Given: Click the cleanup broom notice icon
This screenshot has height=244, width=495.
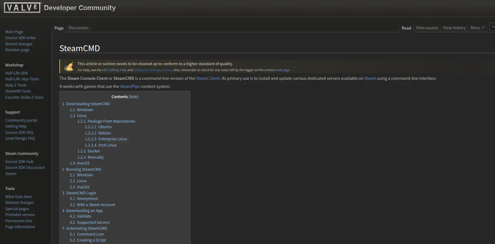Looking at the screenshot, I should click(x=69, y=66).
